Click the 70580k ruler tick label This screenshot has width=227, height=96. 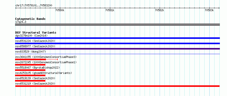[60, 10]
